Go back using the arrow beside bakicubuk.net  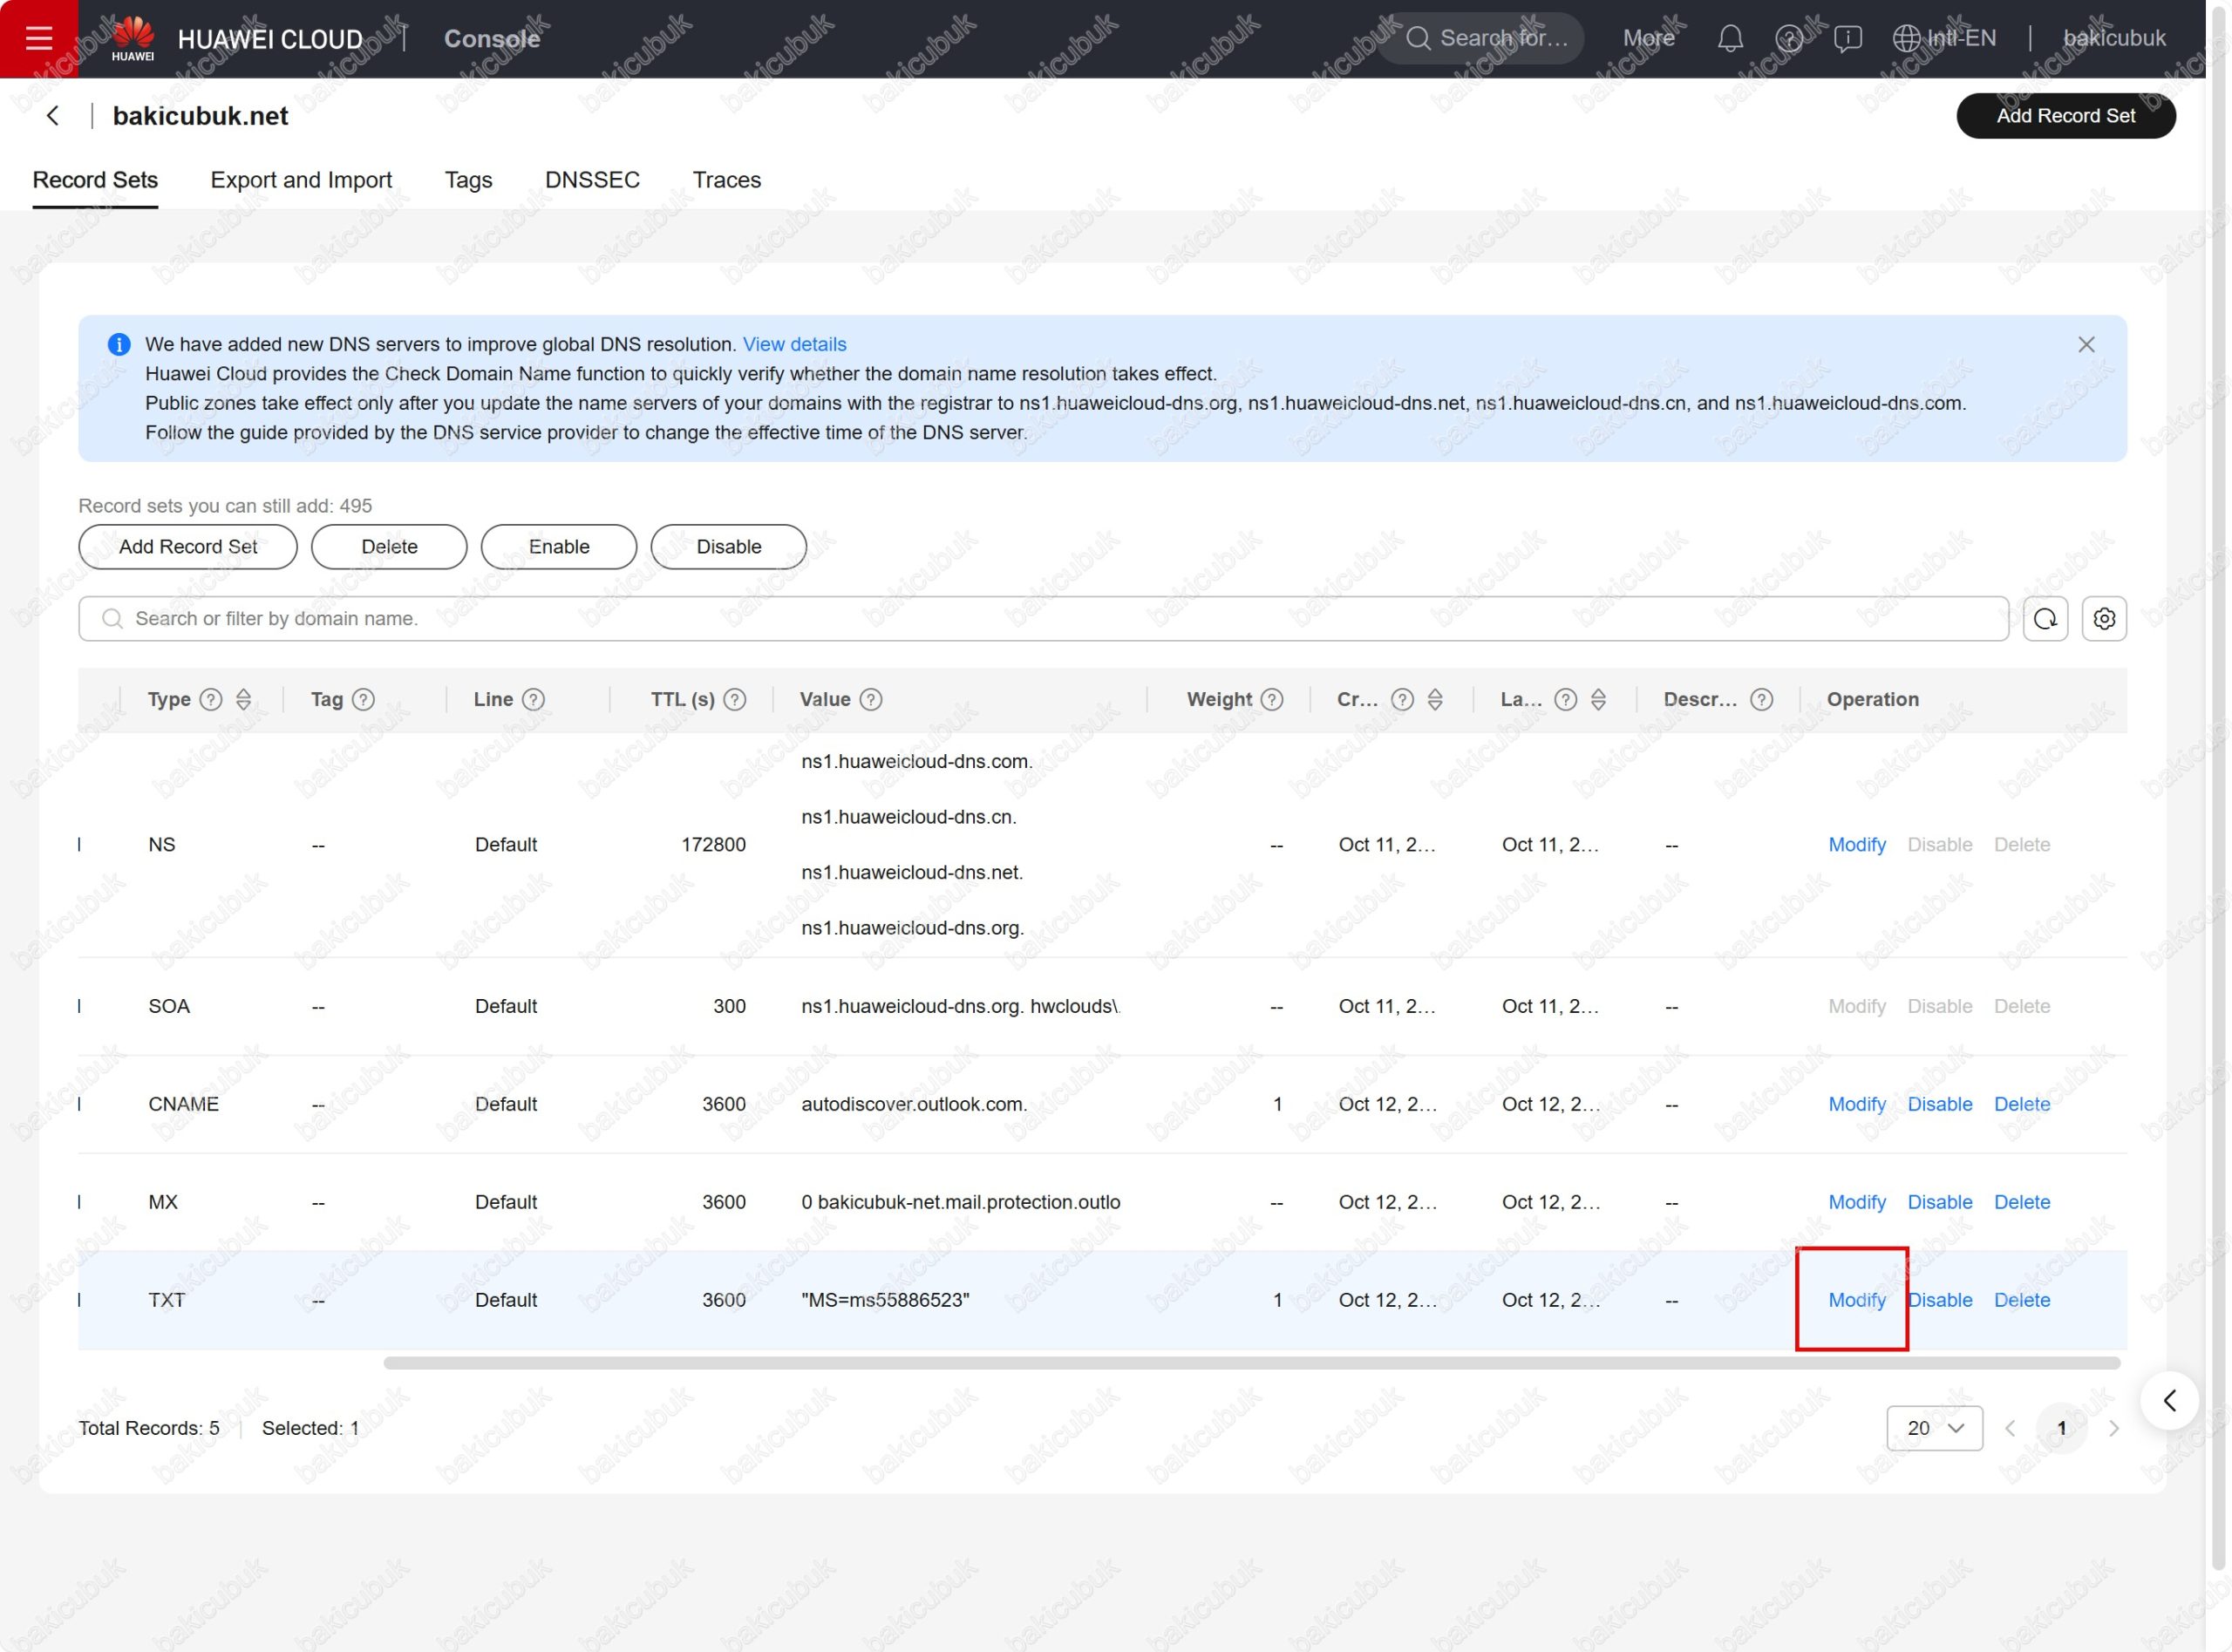pyautogui.click(x=53, y=116)
